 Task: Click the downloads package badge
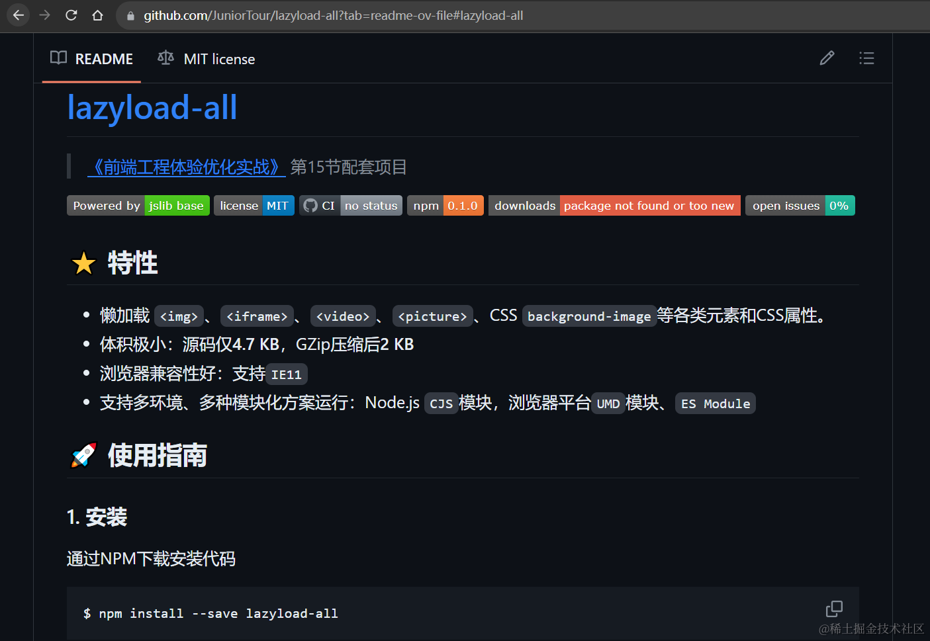click(614, 206)
